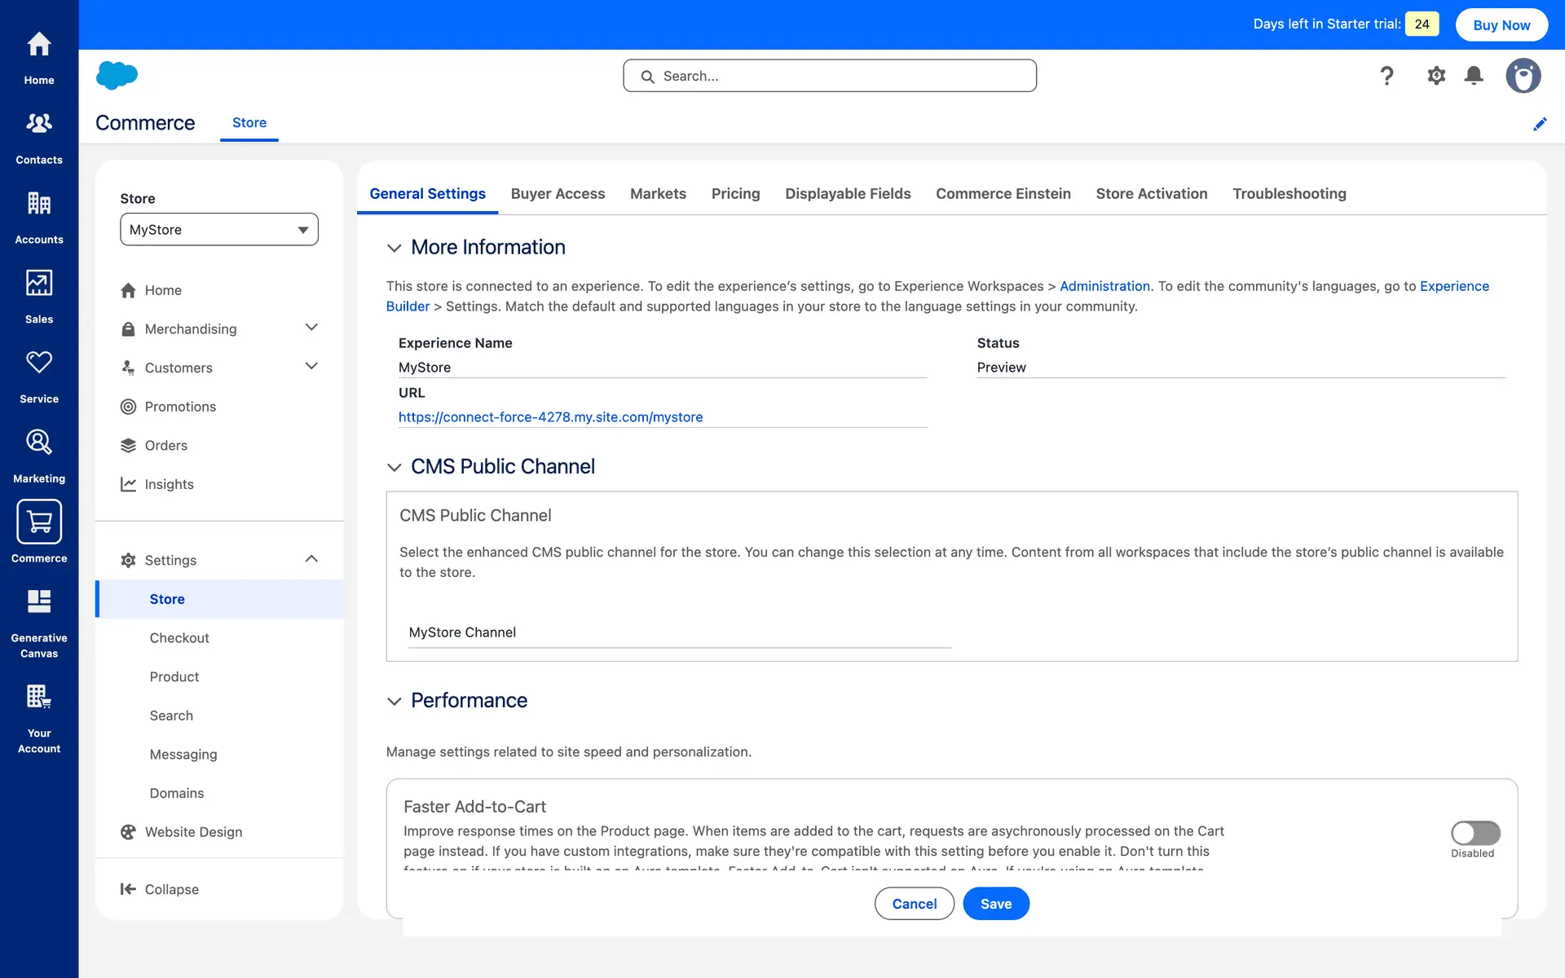Click the help question mark icon
1565x978 pixels.
click(1386, 76)
